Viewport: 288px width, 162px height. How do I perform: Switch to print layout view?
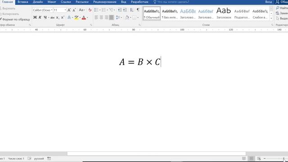tap(251, 158)
